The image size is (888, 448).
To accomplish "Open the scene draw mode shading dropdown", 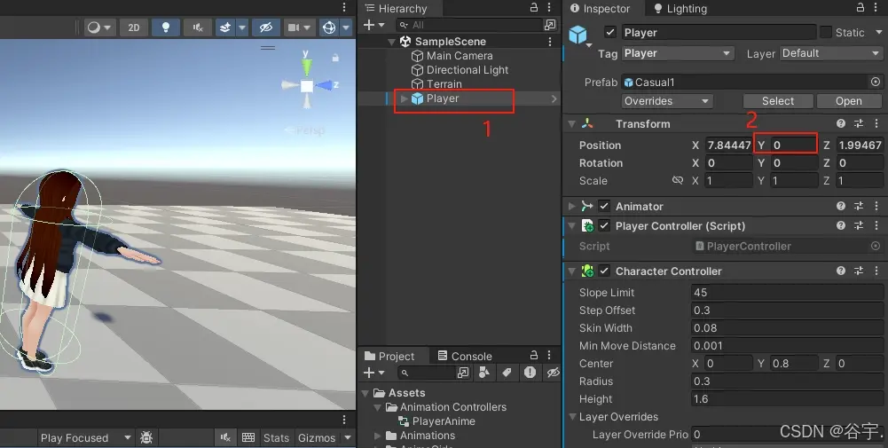I will pyautogui.click(x=99, y=28).
